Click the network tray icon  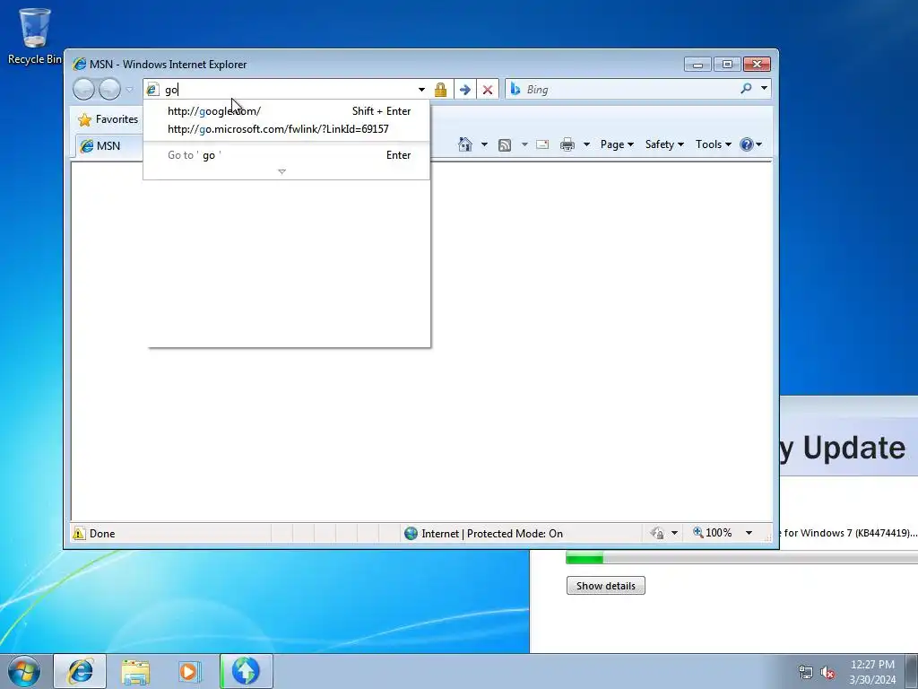point(806,672)
